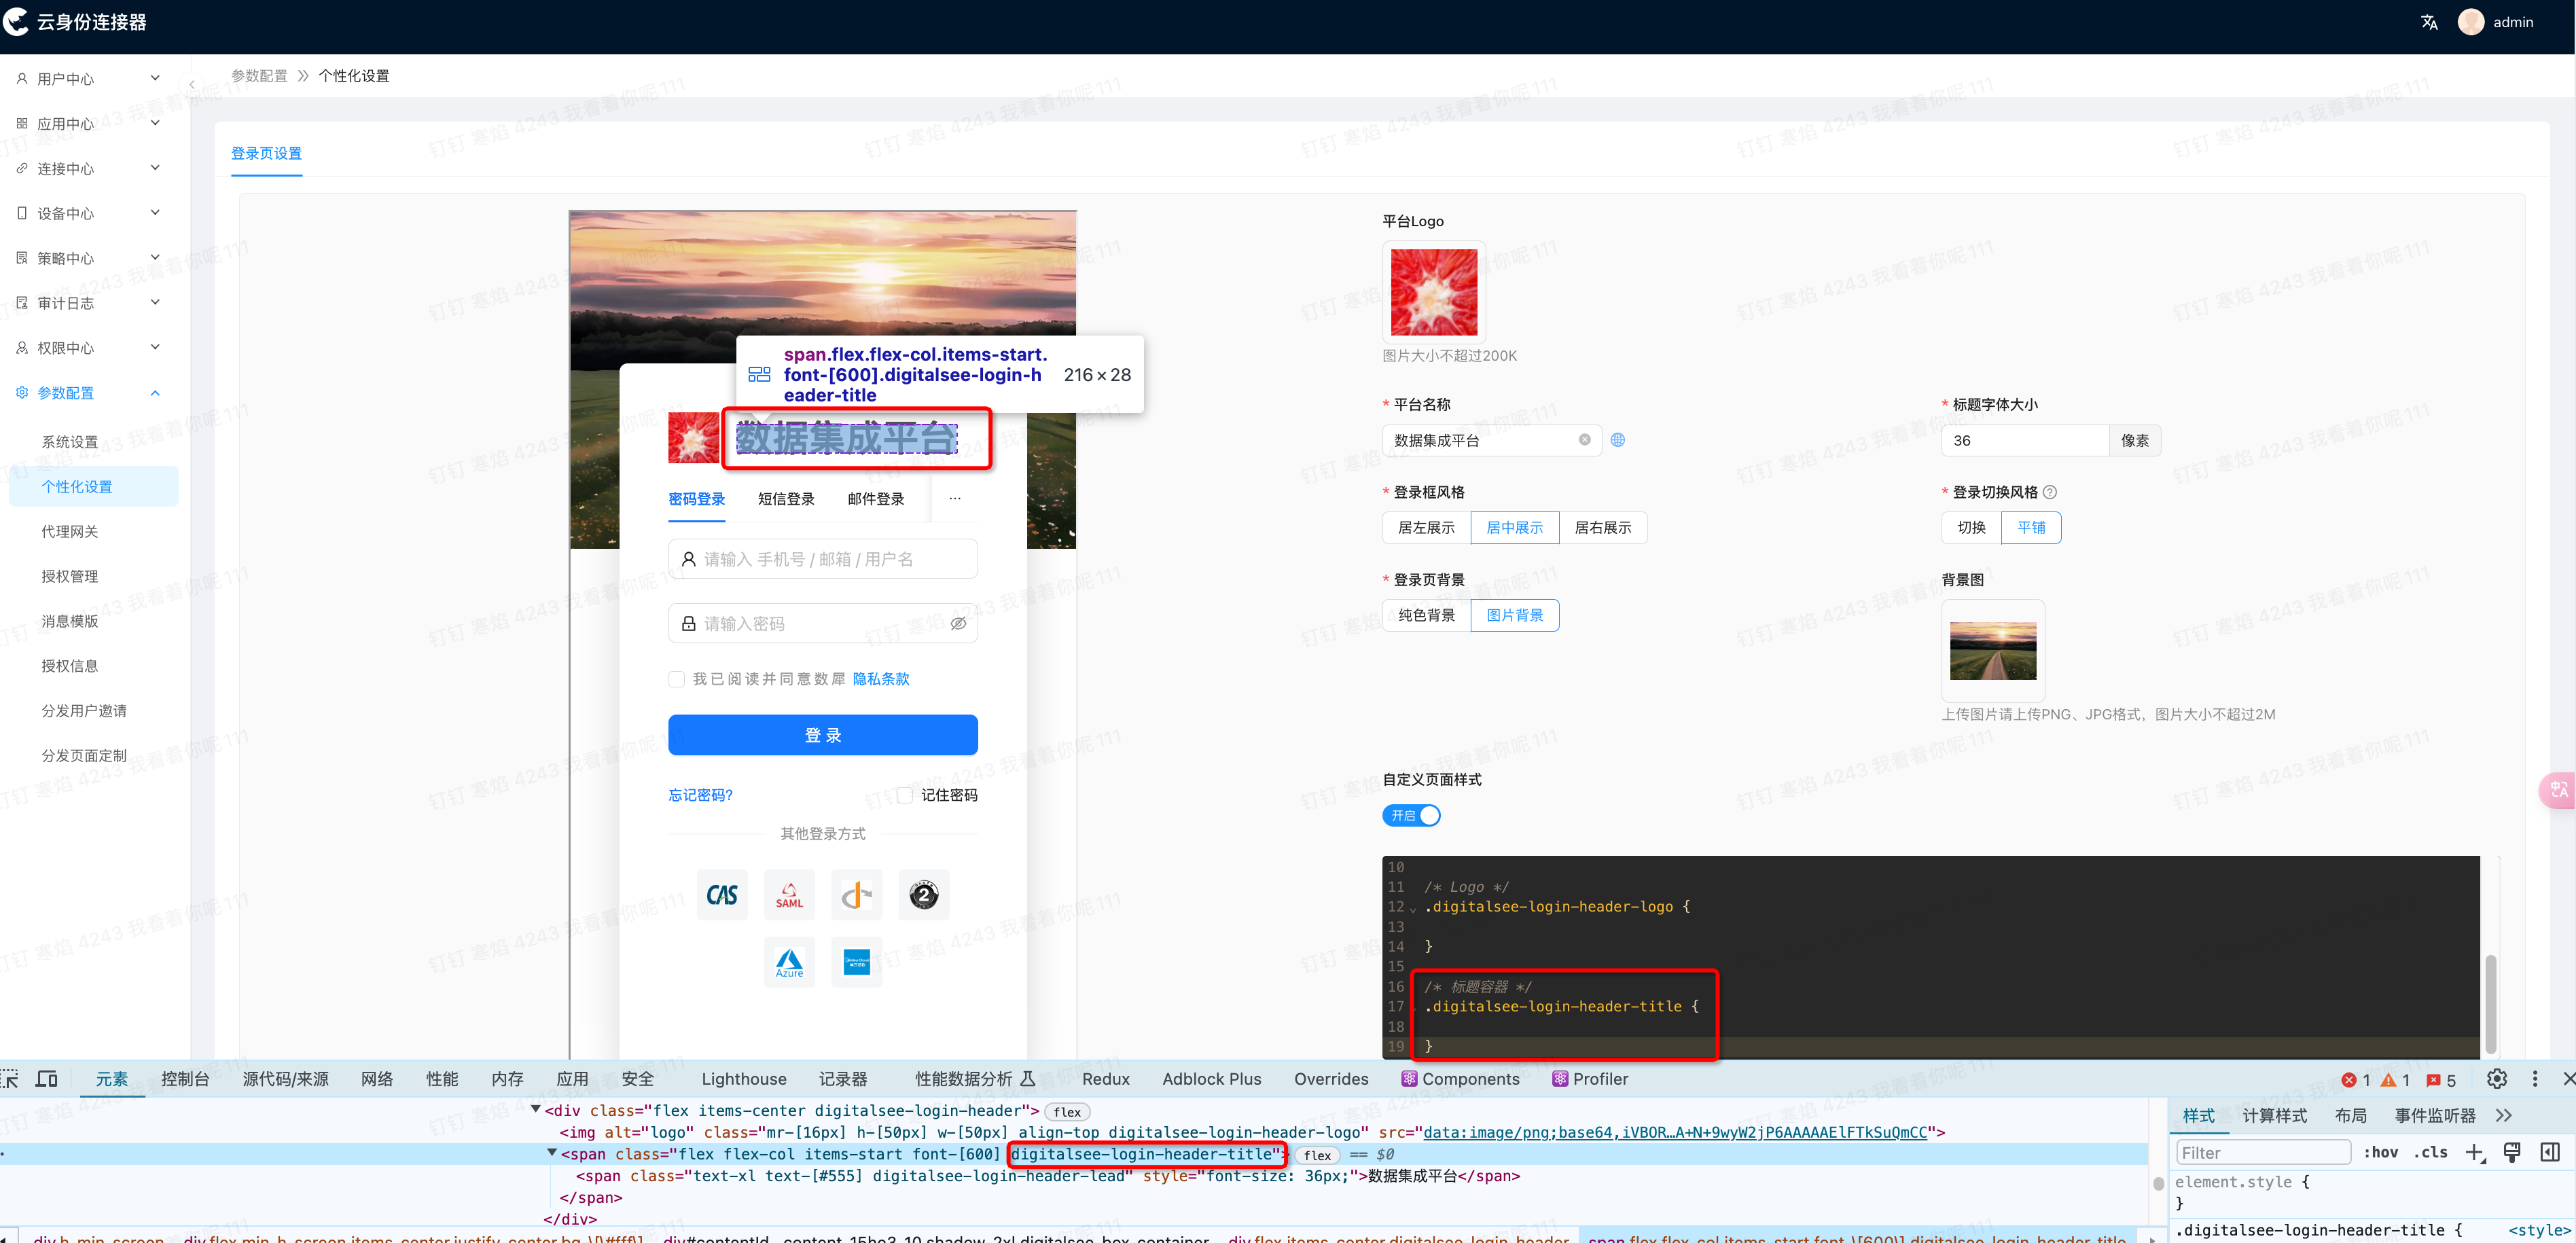Open the language switch icon in header
The height and width of the screenshot is (1243, 2576).
(2429, 22)
